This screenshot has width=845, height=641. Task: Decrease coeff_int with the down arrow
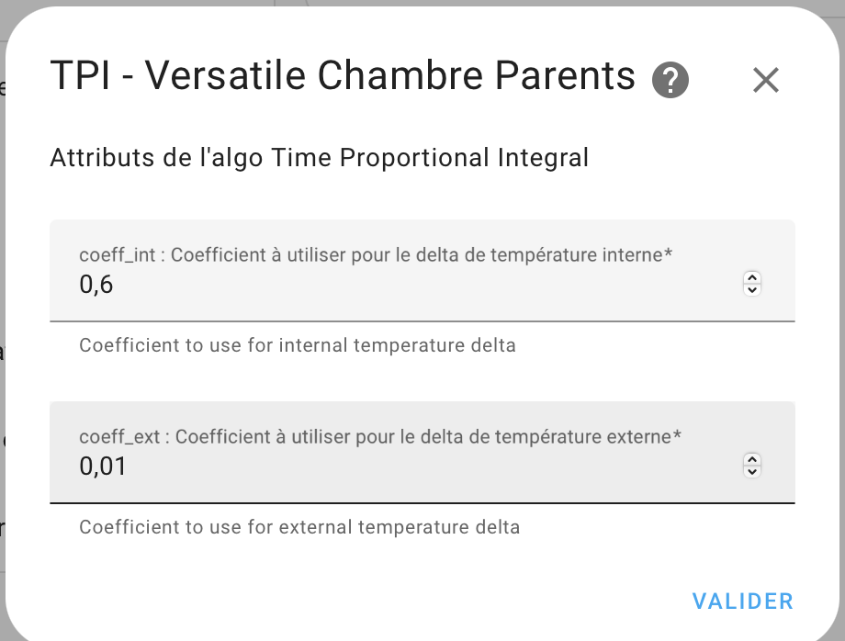pyautogui.click(x=752, y=290)
